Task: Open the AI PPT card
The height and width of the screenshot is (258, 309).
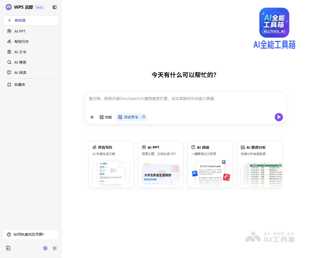Action: [161, 164]
